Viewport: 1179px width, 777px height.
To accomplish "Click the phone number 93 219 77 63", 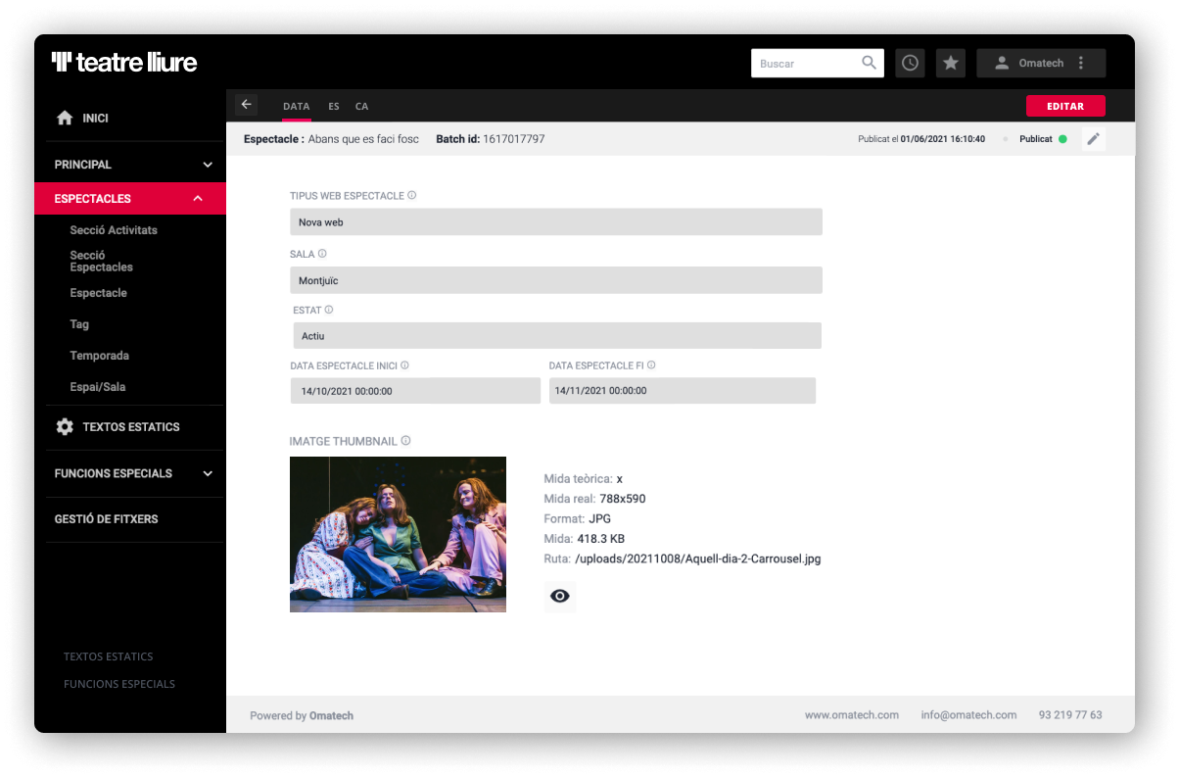I will click(1070, 715).
